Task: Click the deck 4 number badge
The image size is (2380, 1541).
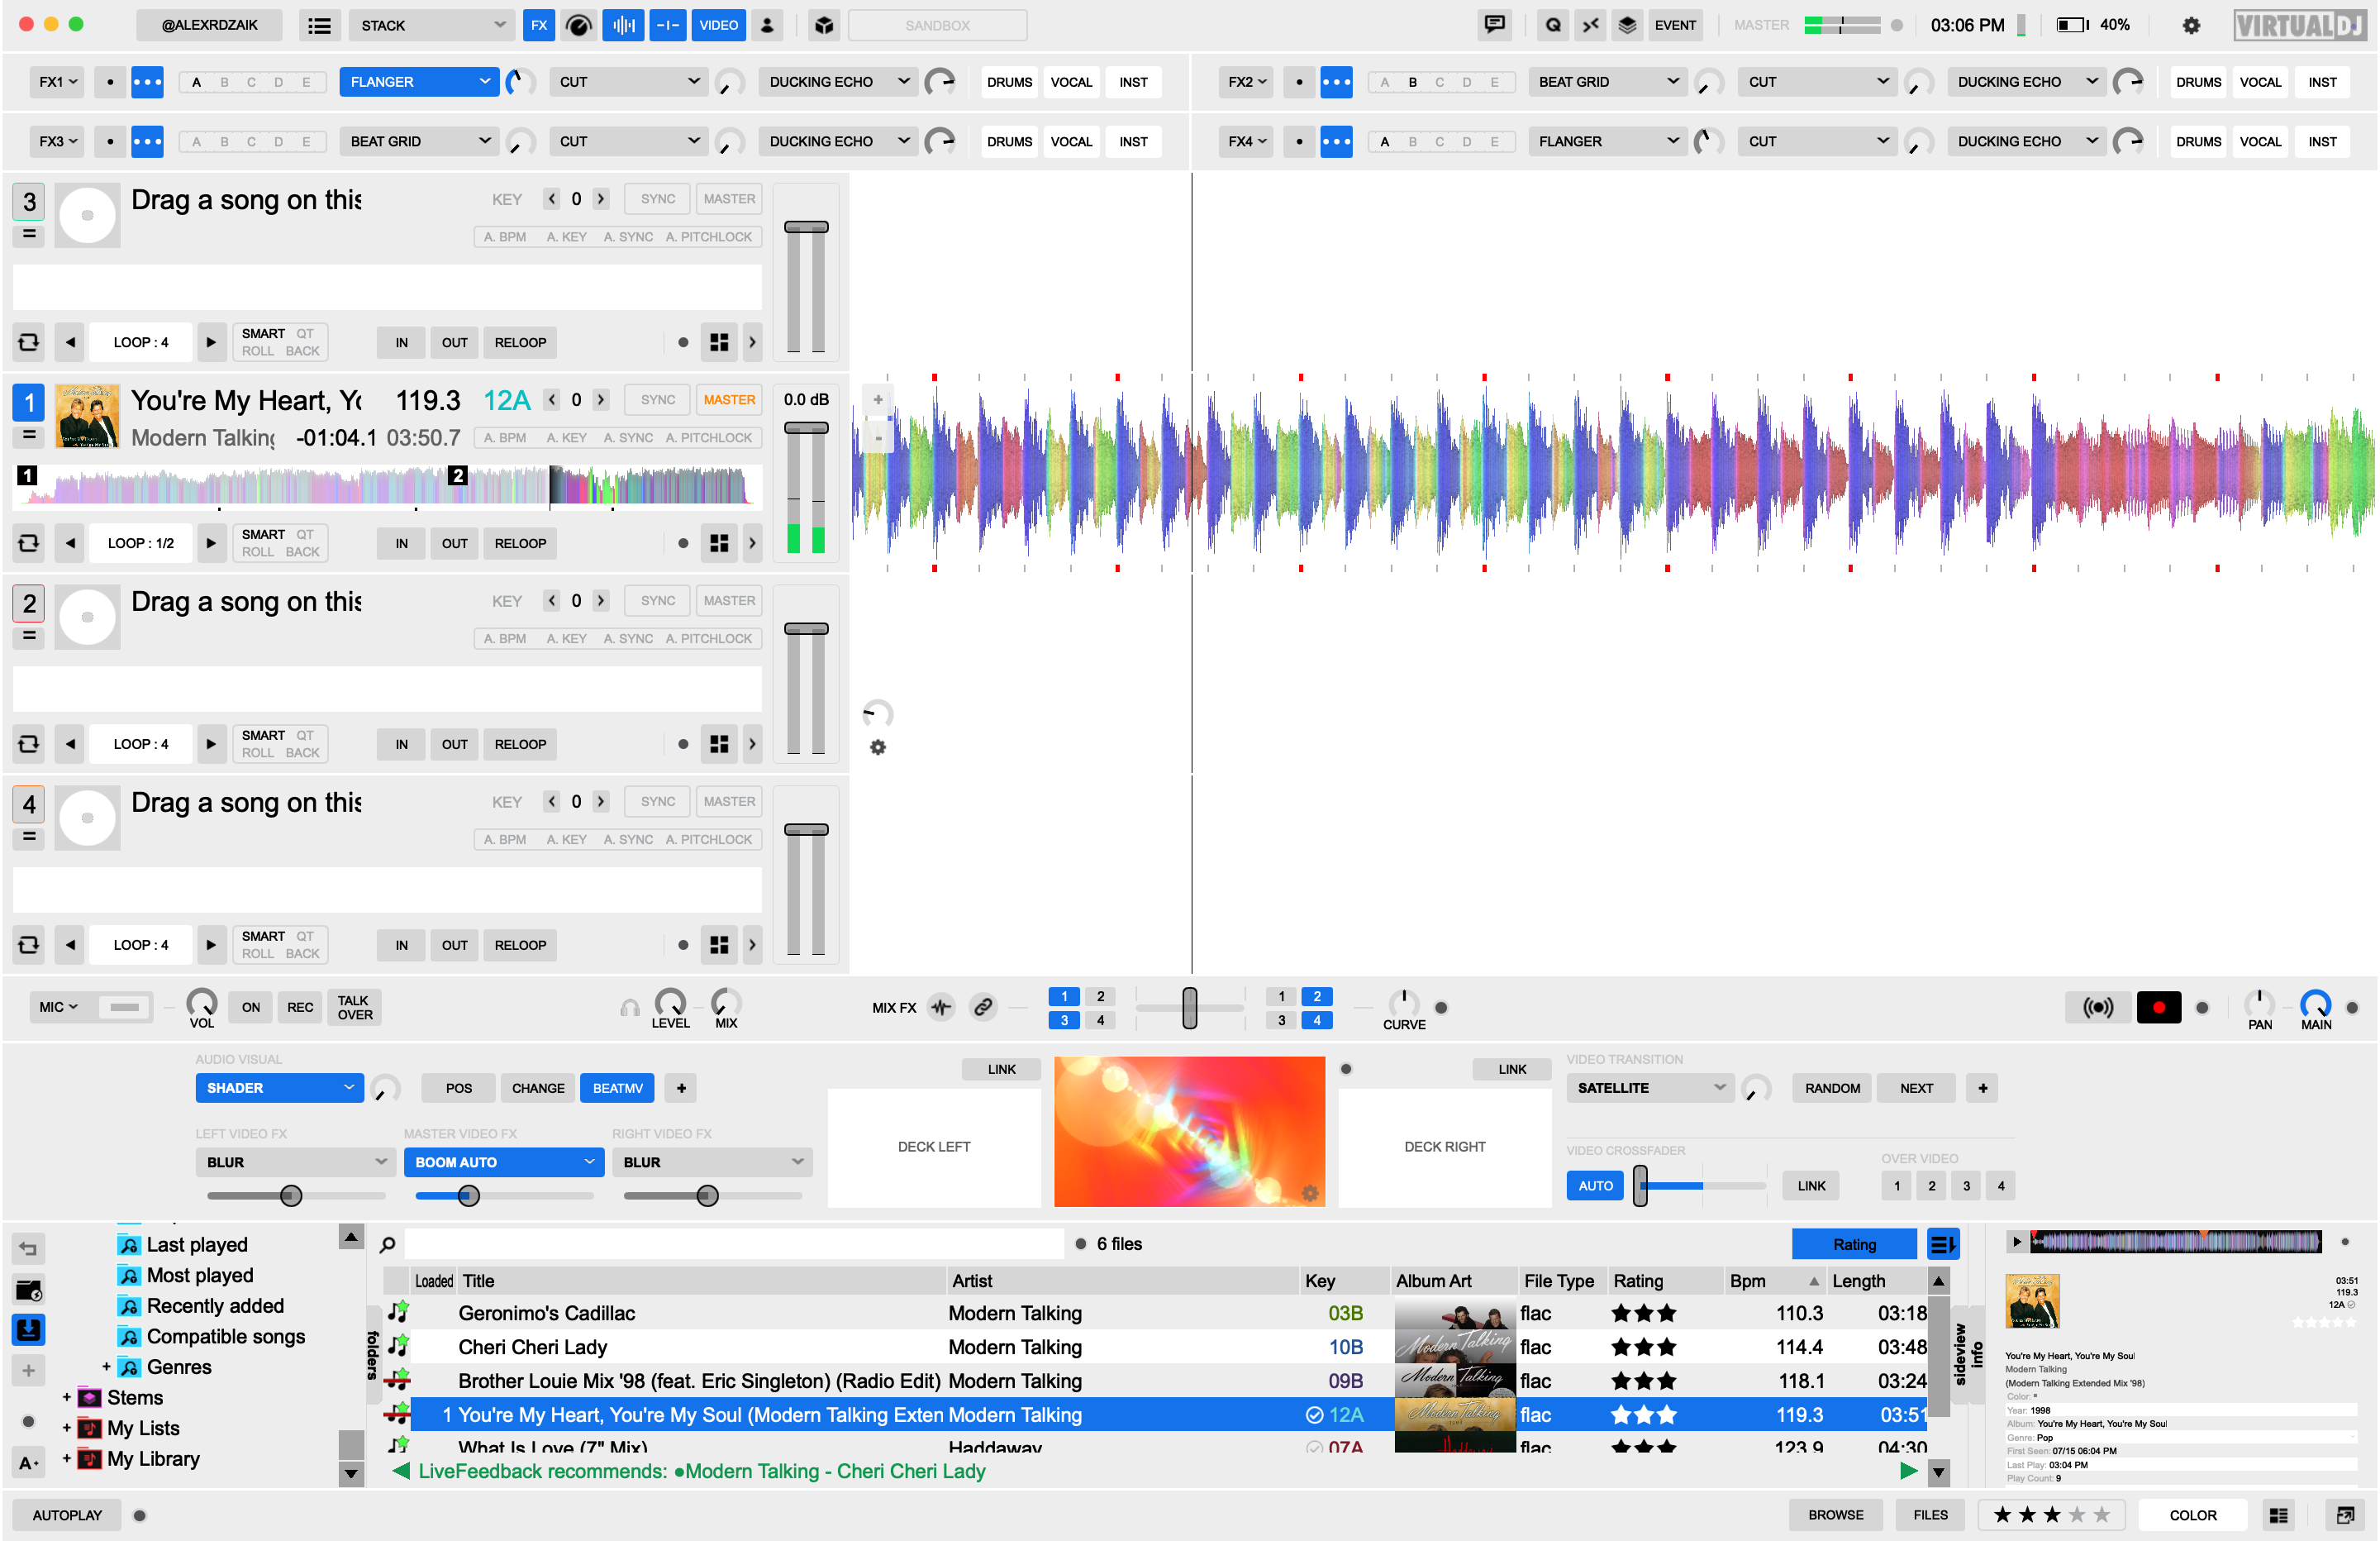Action: point(29,804)
